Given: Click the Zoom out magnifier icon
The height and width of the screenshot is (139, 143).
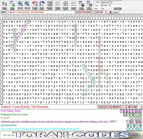Looking at the screenshot, I should (x=27, y=4).
